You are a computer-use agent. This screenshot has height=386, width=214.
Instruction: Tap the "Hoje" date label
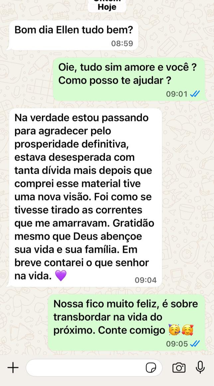(107, 7)
